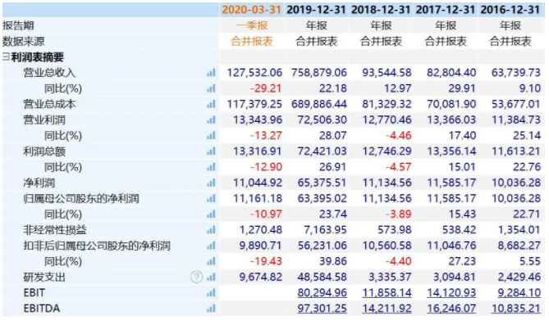
Task: Click red growth value -29.21
Action: pyautogui.click(x=266, y=88)
